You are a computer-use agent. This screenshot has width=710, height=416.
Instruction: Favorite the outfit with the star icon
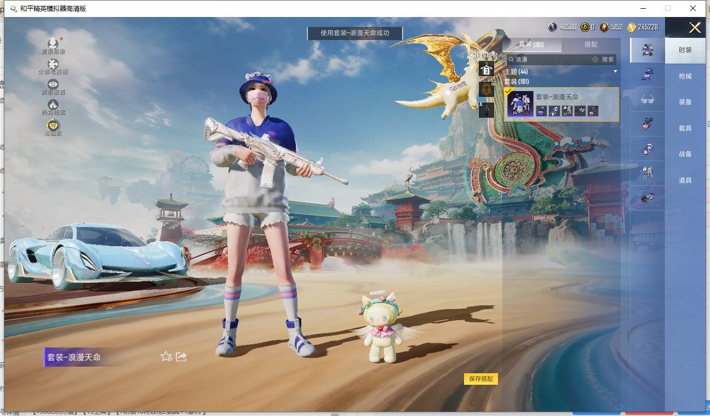[166, 357]
